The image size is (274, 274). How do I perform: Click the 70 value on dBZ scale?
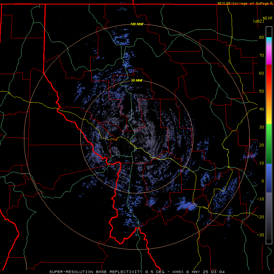click(x=262, y=55)
